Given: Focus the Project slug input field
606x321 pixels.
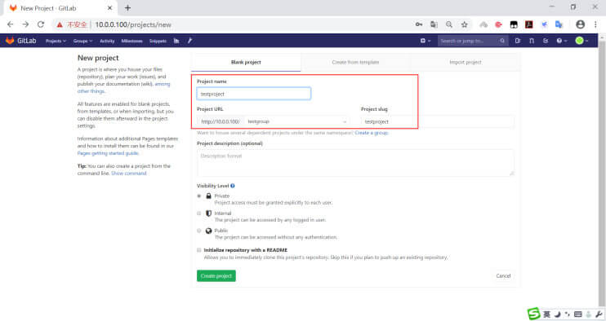Looking at the screenshot, I should [438, 121].
